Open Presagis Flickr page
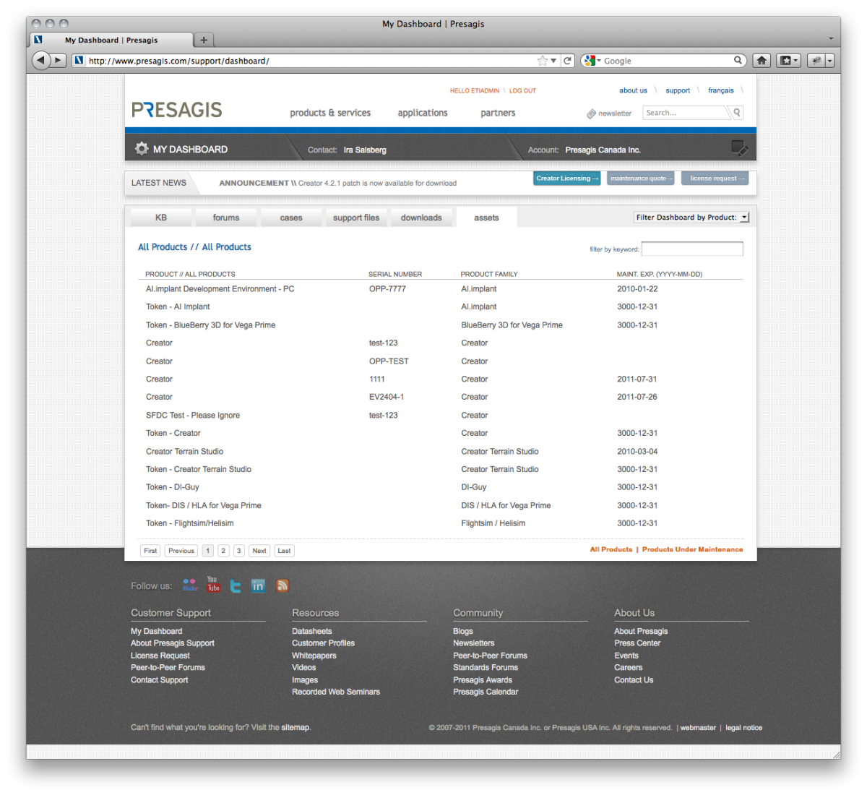The image size is (867, 790). (190, 585)
